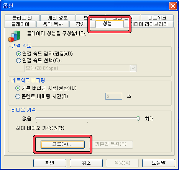Open the 미디어 라이브러리 tab
Viewport: 179px width, 170px height.
pyautogui.click(x=151, y=24)
